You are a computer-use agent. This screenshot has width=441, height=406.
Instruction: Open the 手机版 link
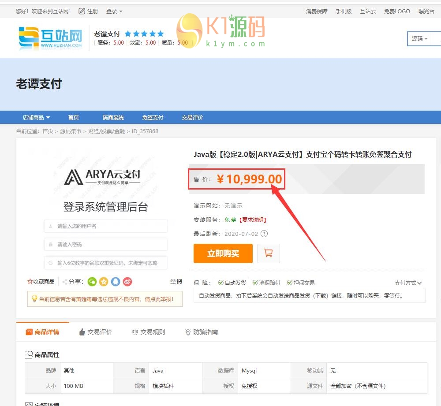pyautogui.click(x=344, y=11)
